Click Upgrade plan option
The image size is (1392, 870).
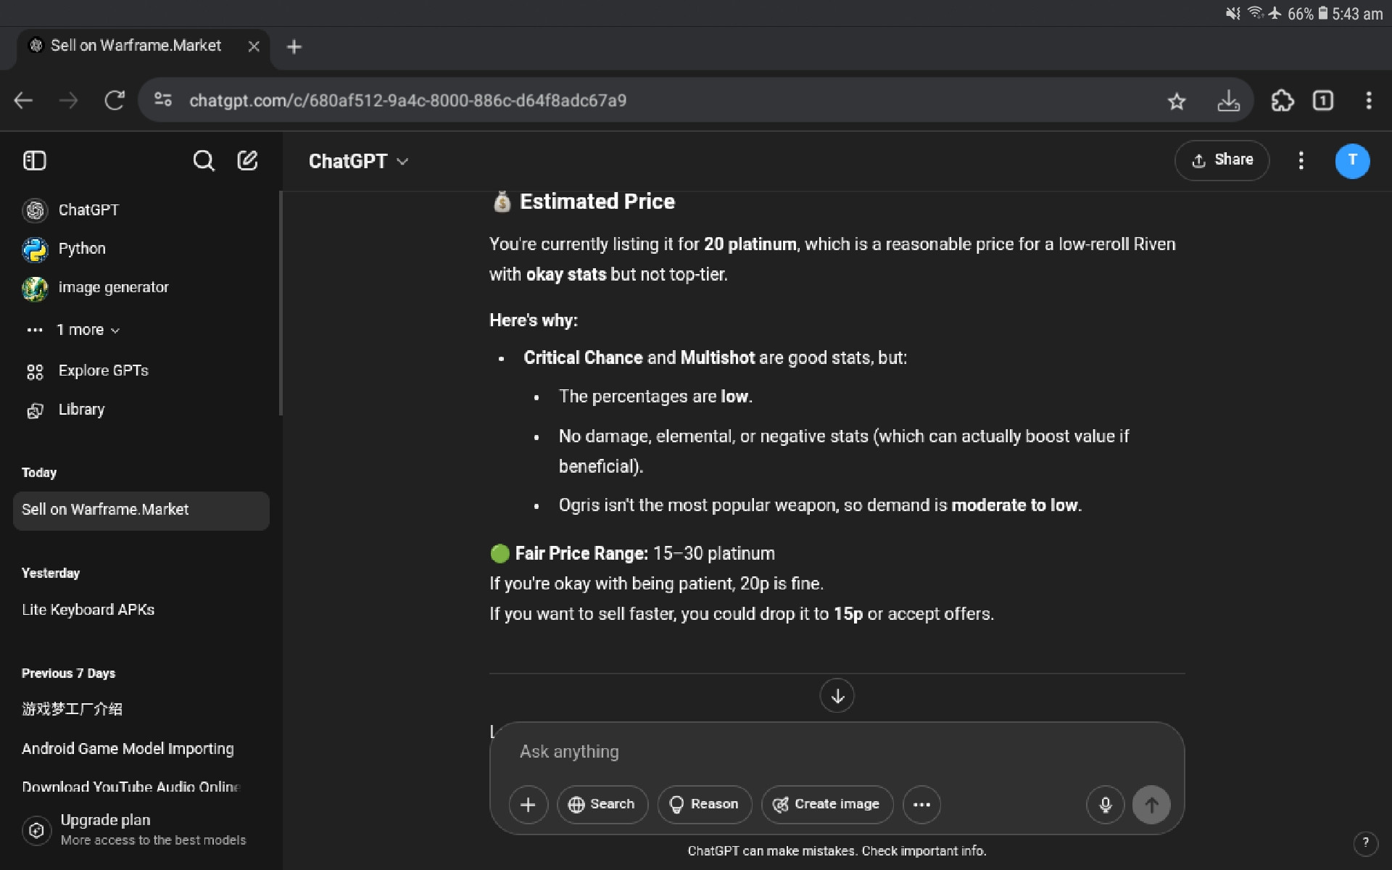pyautogui.click(x=141, y=829)
